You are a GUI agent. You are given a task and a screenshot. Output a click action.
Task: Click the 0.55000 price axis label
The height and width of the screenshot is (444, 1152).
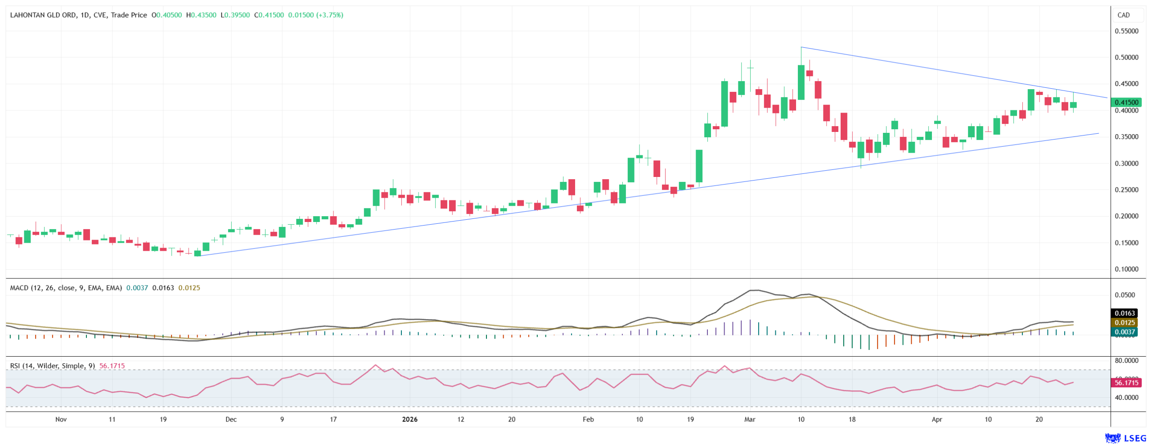(1126, 31)
